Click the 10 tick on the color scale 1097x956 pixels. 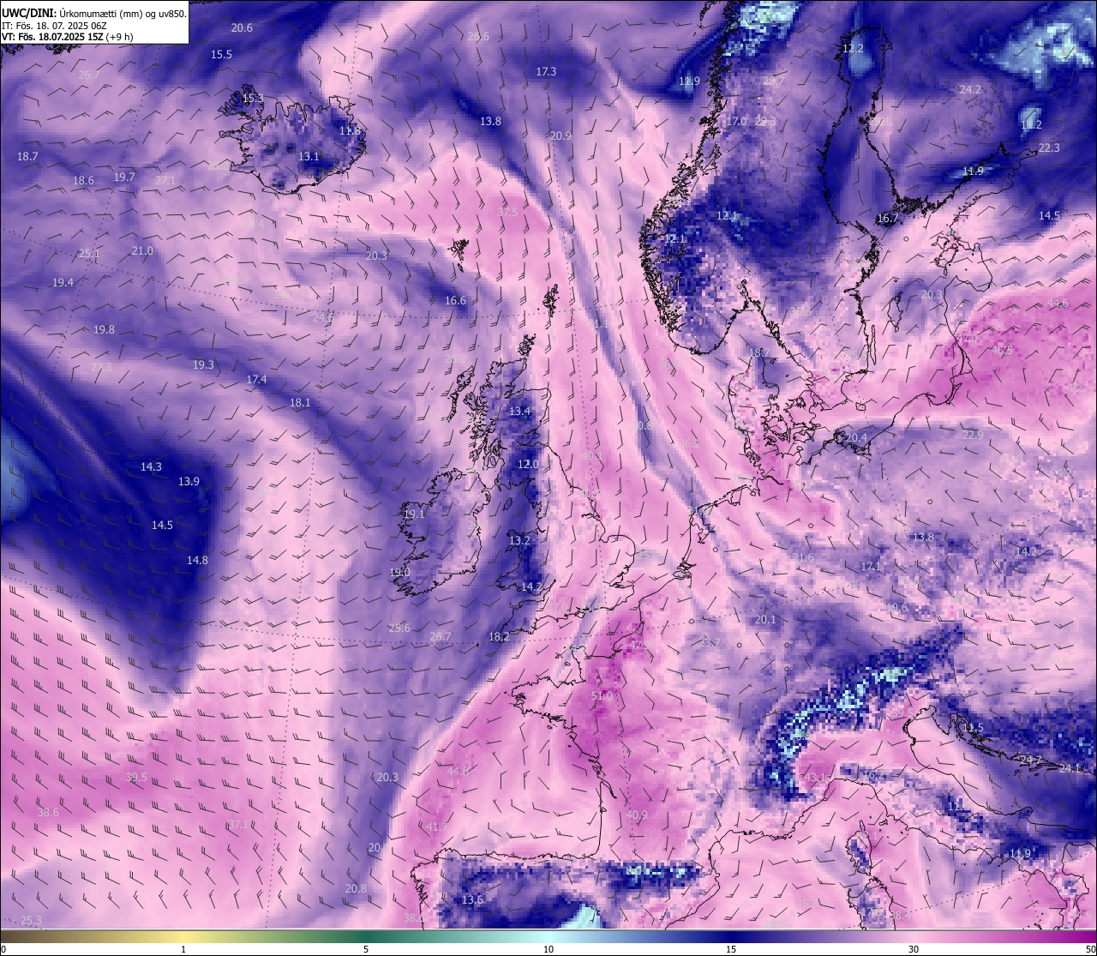click(548, 949)
